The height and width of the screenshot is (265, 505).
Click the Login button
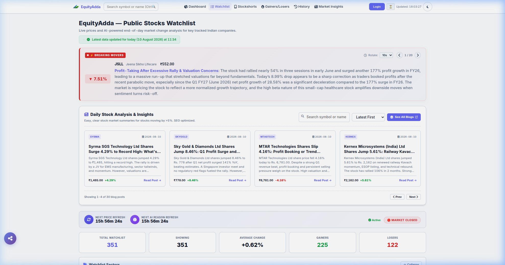pyautogui.click(x=377, y=7)
